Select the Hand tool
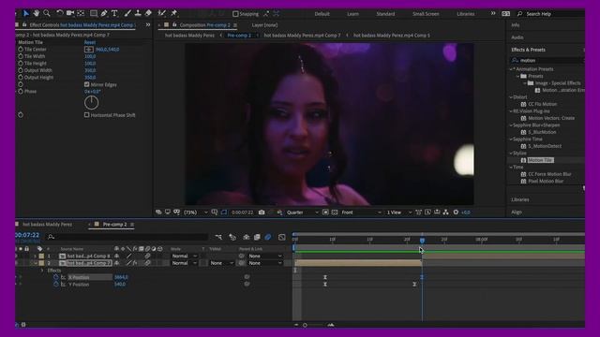Image resolution: width=600 pixels, height=337 pixels. [37, 13]
